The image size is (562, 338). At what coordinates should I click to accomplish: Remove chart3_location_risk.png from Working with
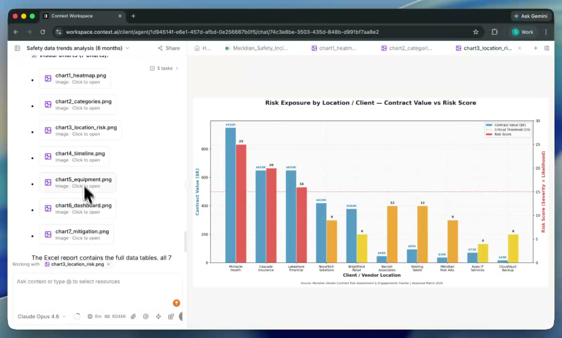tap(109, 264)
